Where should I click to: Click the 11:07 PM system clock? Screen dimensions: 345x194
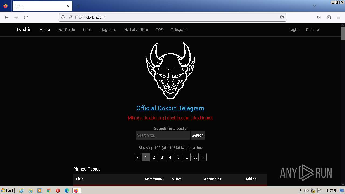click(x=331, y=190)
